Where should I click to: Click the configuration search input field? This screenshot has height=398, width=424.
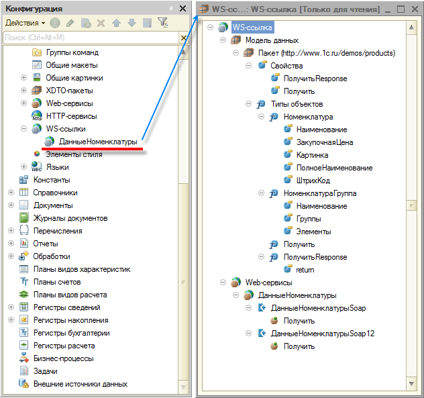[87, 38]
